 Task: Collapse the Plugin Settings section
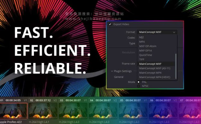pyautogui.click(x=112, y=71)
